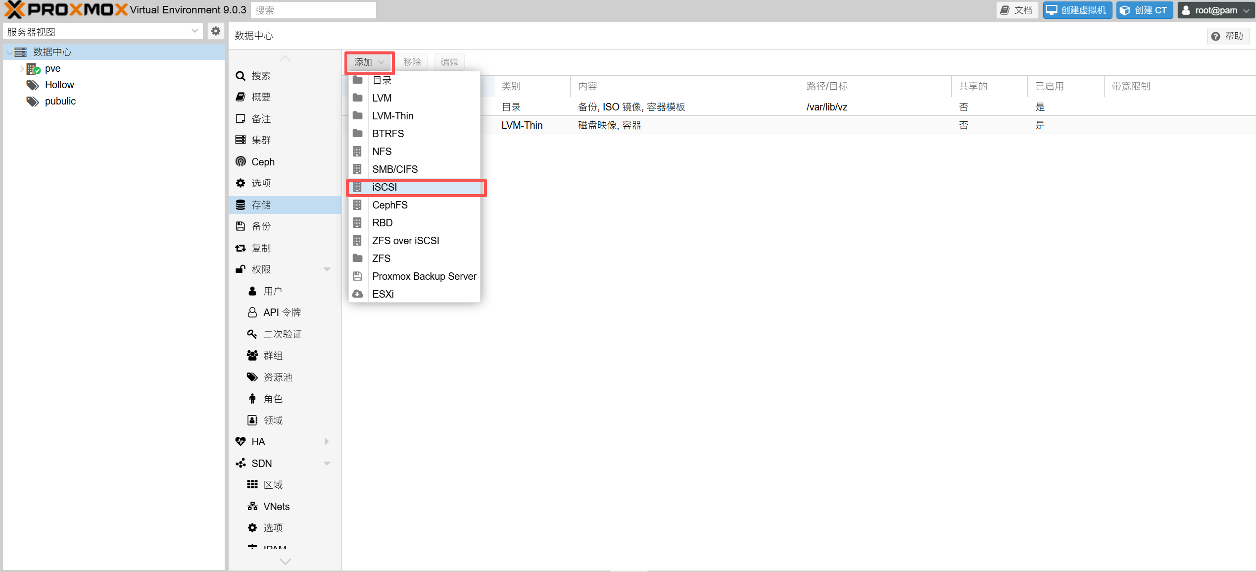
Task: Click the Create VM button
Action: click(1077, 10)
